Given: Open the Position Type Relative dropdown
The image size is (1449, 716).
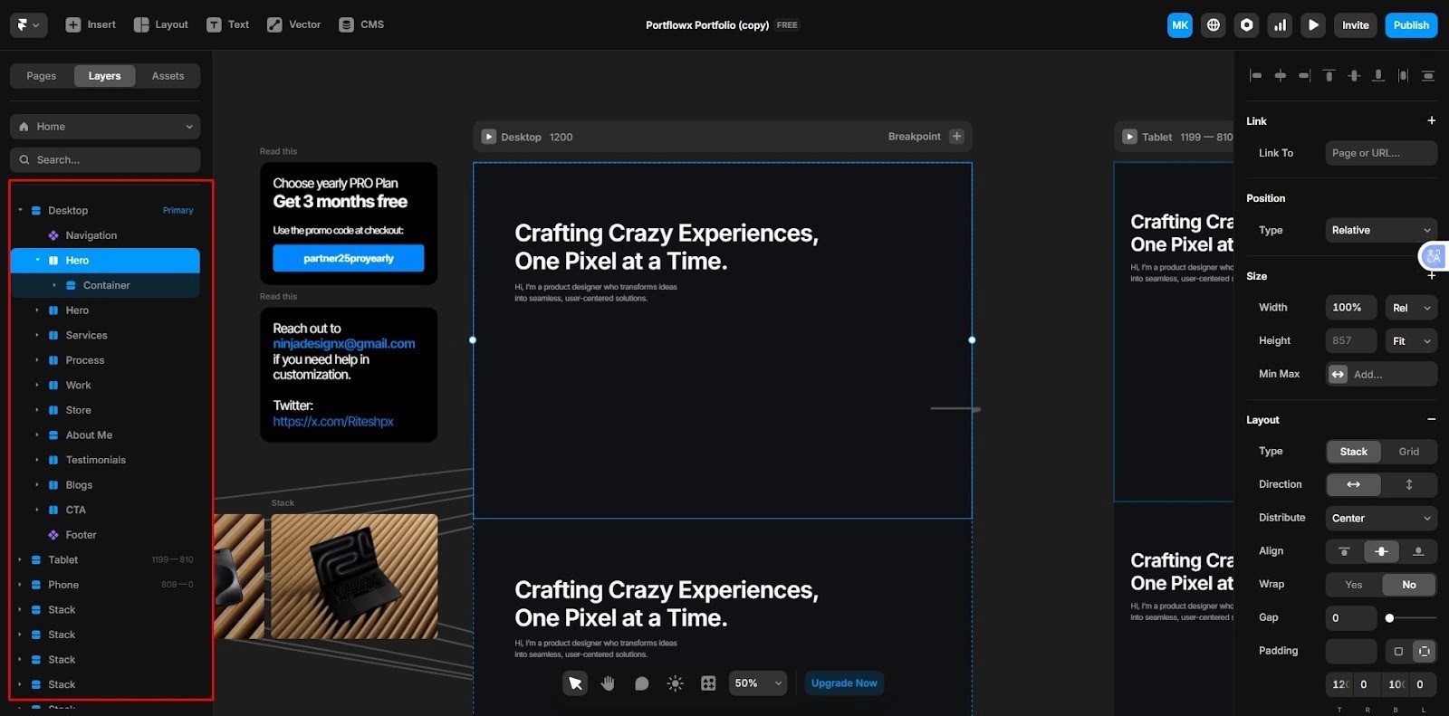Looking at the screenshot, I should [x=1381, y=230].
